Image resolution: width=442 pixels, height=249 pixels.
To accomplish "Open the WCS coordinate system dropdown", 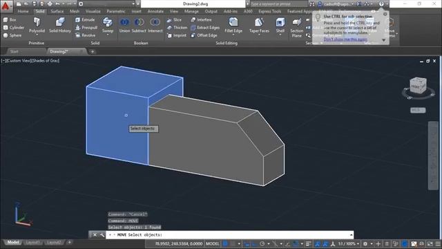I will [x=418, y=110].
